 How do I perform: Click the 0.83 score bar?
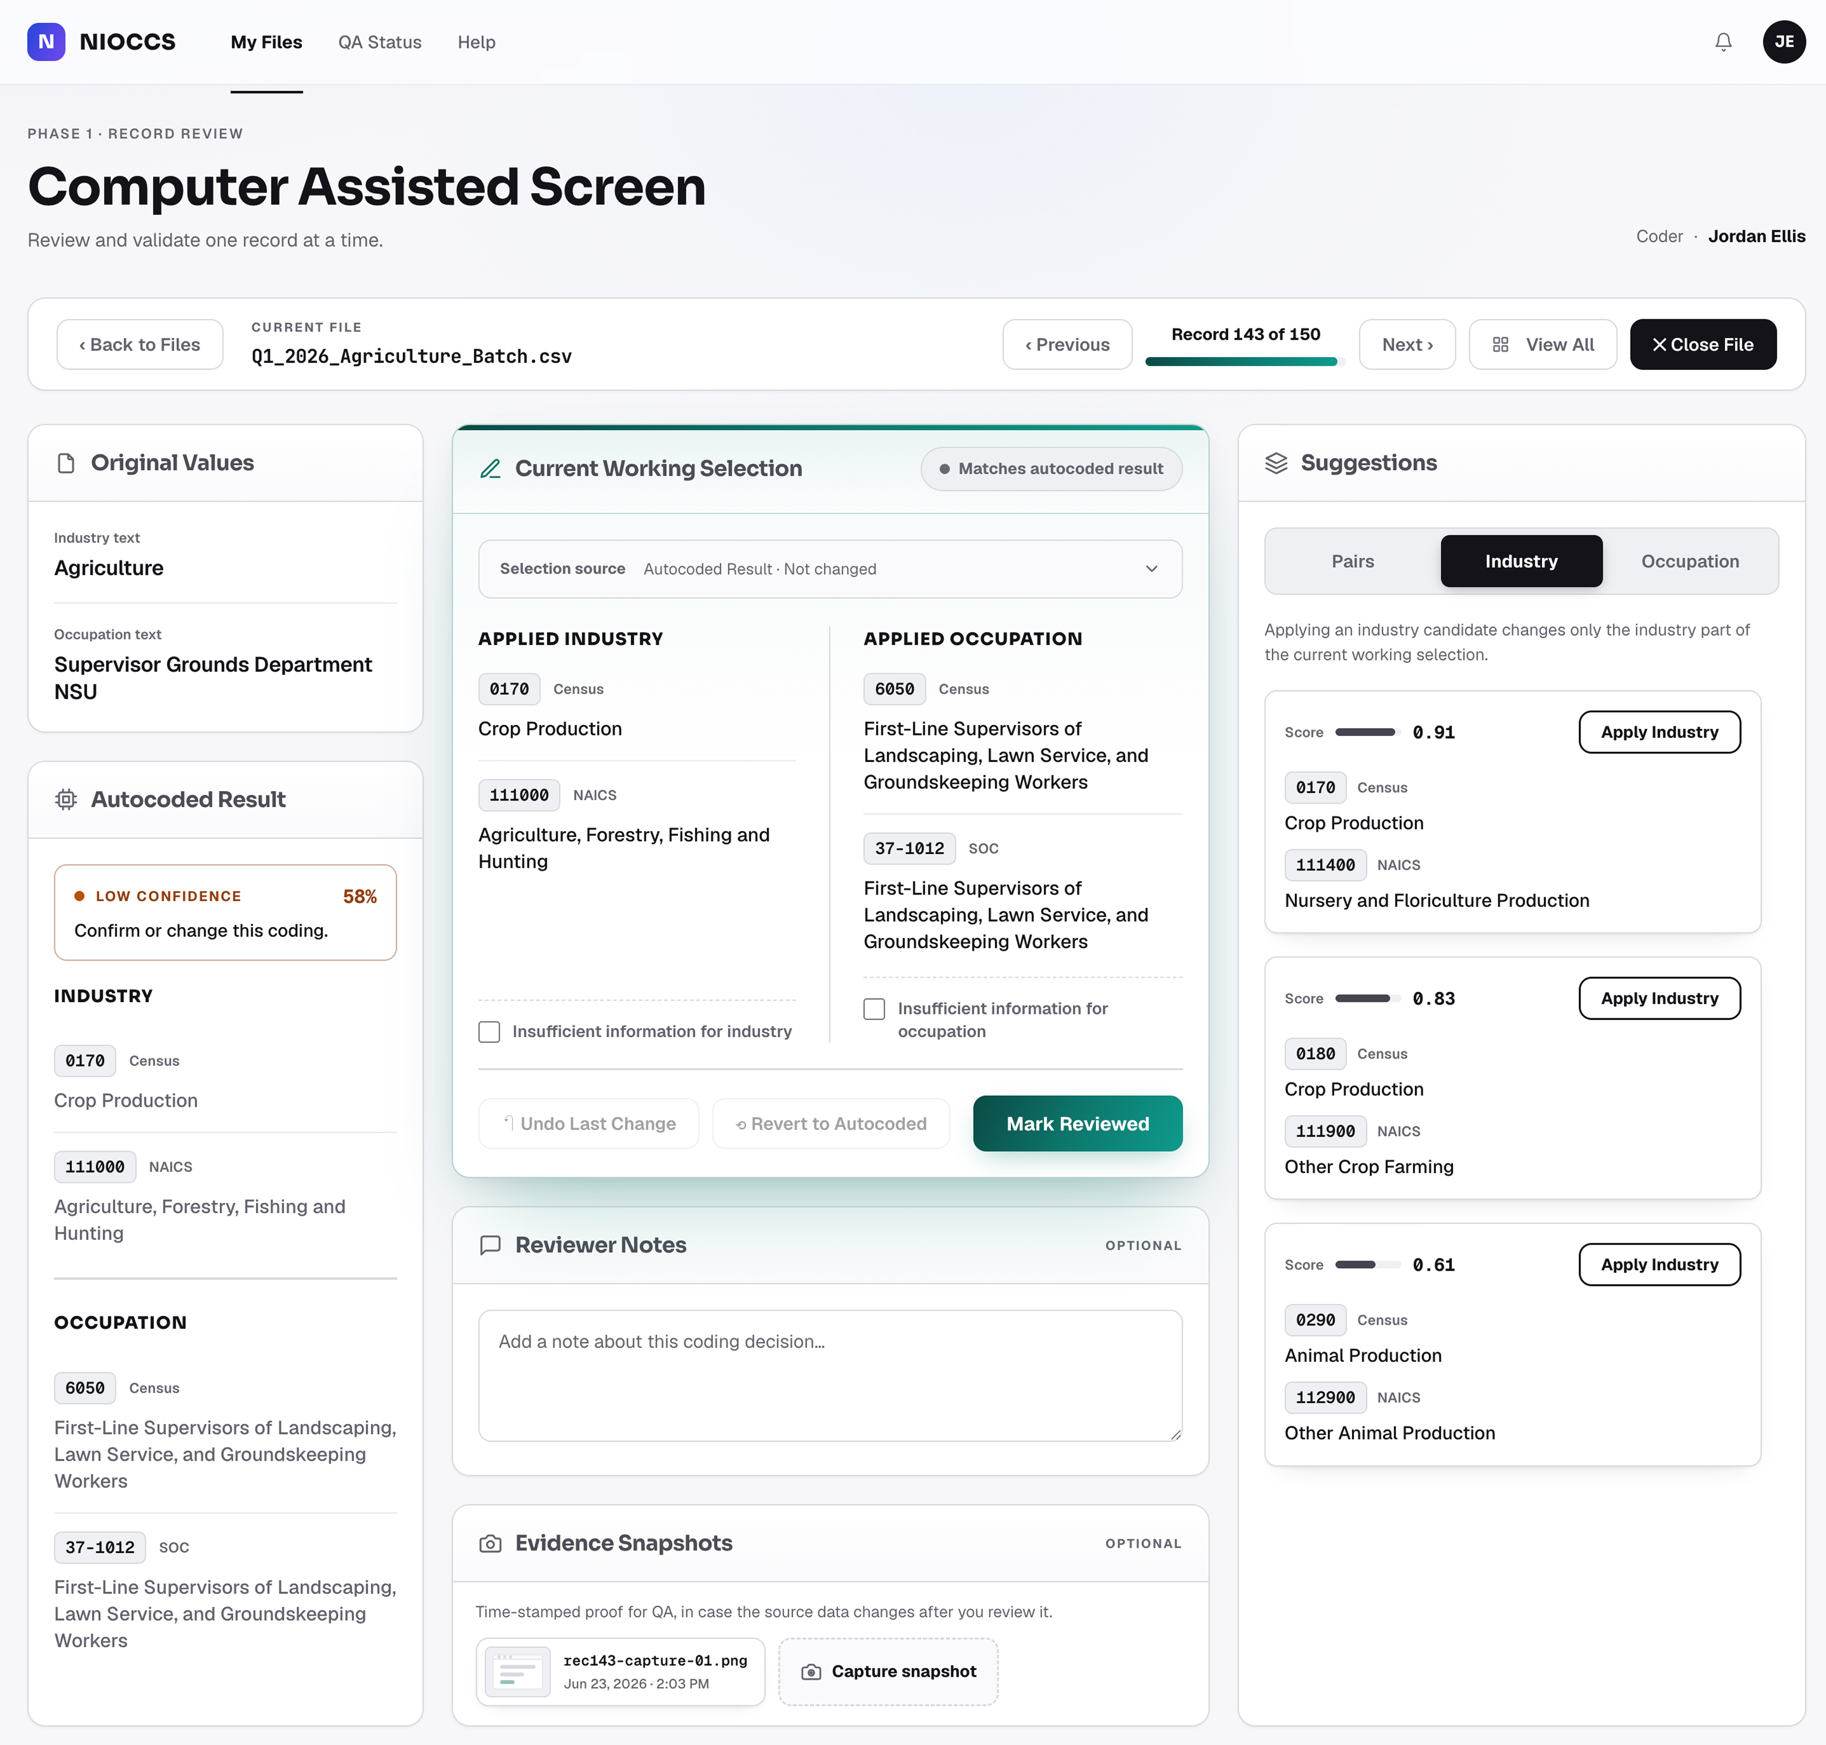[x=1368, y=999]
